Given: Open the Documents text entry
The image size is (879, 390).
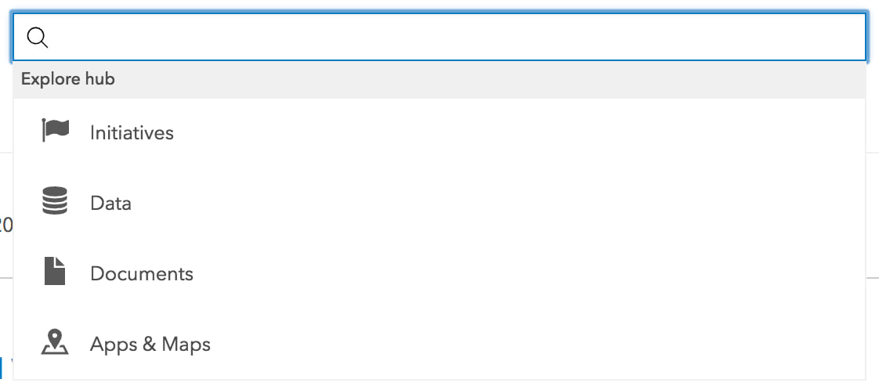Looking at the screenshot, I should click(141, 273).
